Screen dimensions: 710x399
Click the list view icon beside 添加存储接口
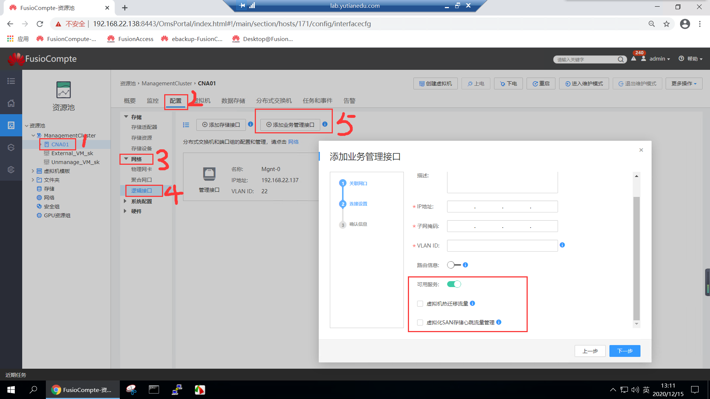tap(186, 125)
